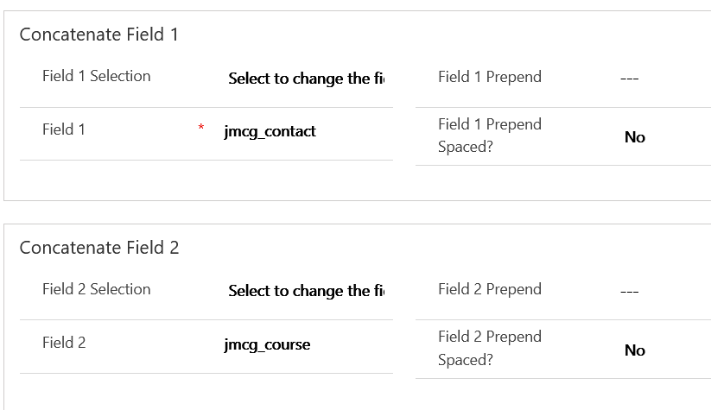Viewport: 711px width, 410px height.
Task: Open the Field 1 Selection dropdown
Action: pyautogui.click(x=306, y=79)
